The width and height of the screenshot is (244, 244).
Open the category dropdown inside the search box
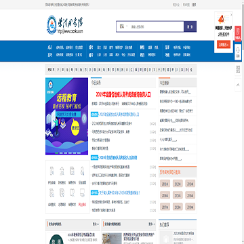123,26
